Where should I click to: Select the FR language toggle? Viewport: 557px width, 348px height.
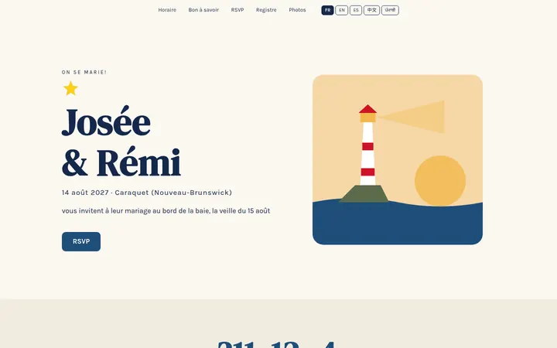pos(327,10)
